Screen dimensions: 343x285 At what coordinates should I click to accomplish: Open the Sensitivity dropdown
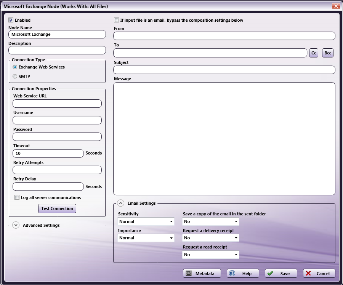pyautogui.click(x=146, y=221)
